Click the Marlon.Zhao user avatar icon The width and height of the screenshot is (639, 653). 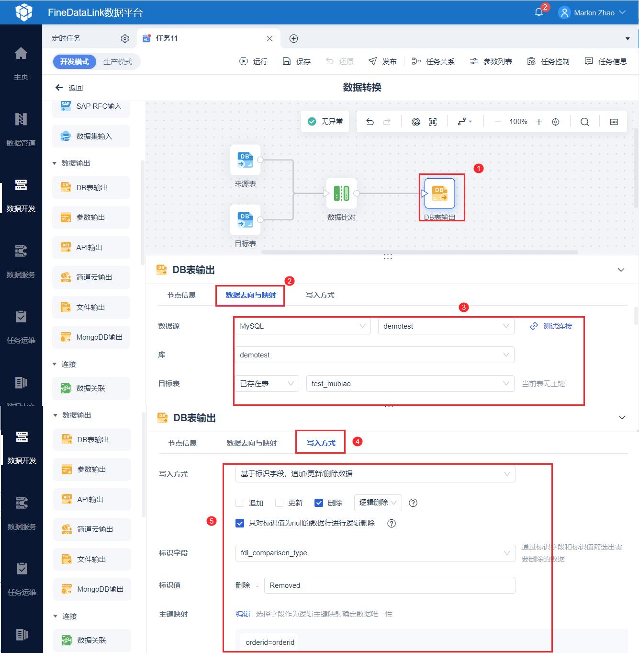click(565, 12)
